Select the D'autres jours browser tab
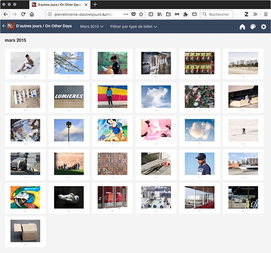Viewport: 271px width, 253px height. coord(59,4)
